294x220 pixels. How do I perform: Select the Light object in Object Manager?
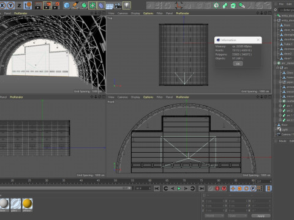[x=285, y=130]
